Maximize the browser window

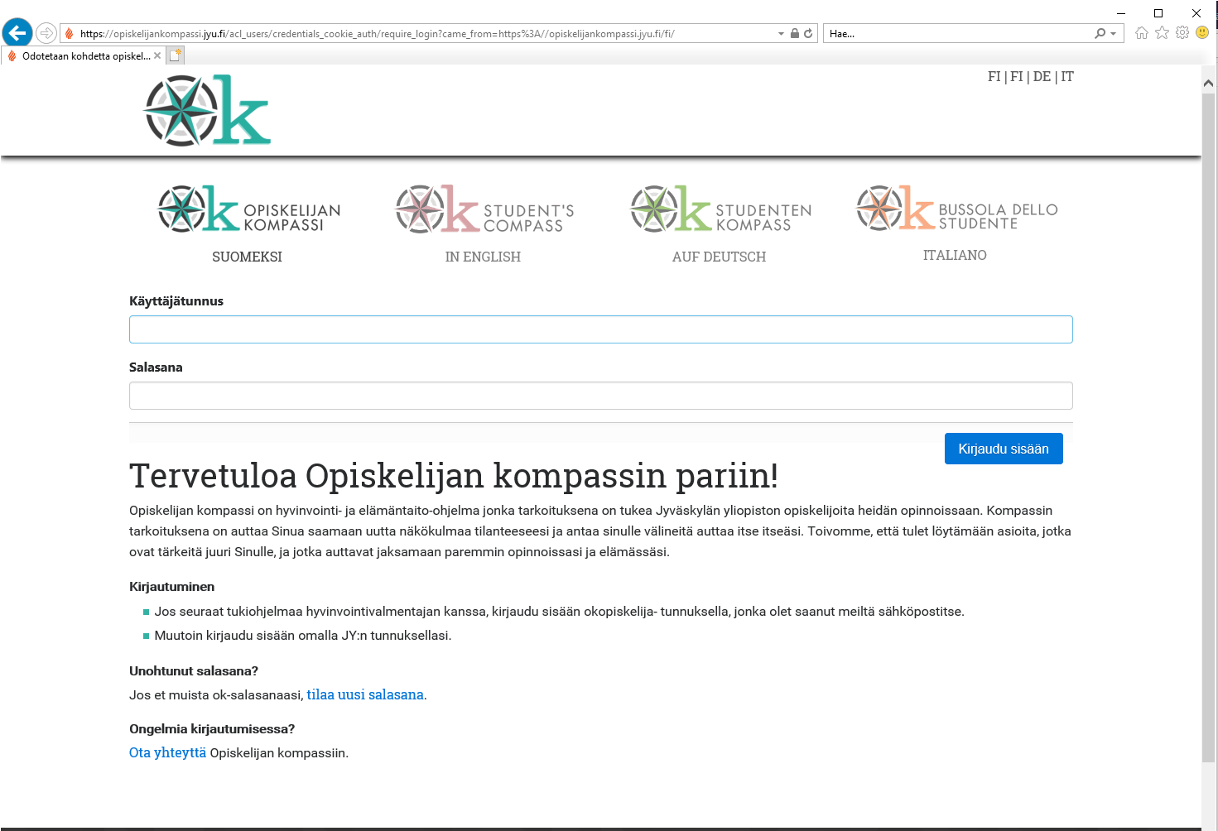click(x=1158, y=12)
